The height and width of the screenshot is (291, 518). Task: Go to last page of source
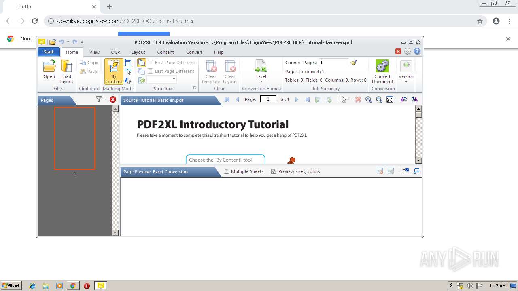tap(307, 99)
